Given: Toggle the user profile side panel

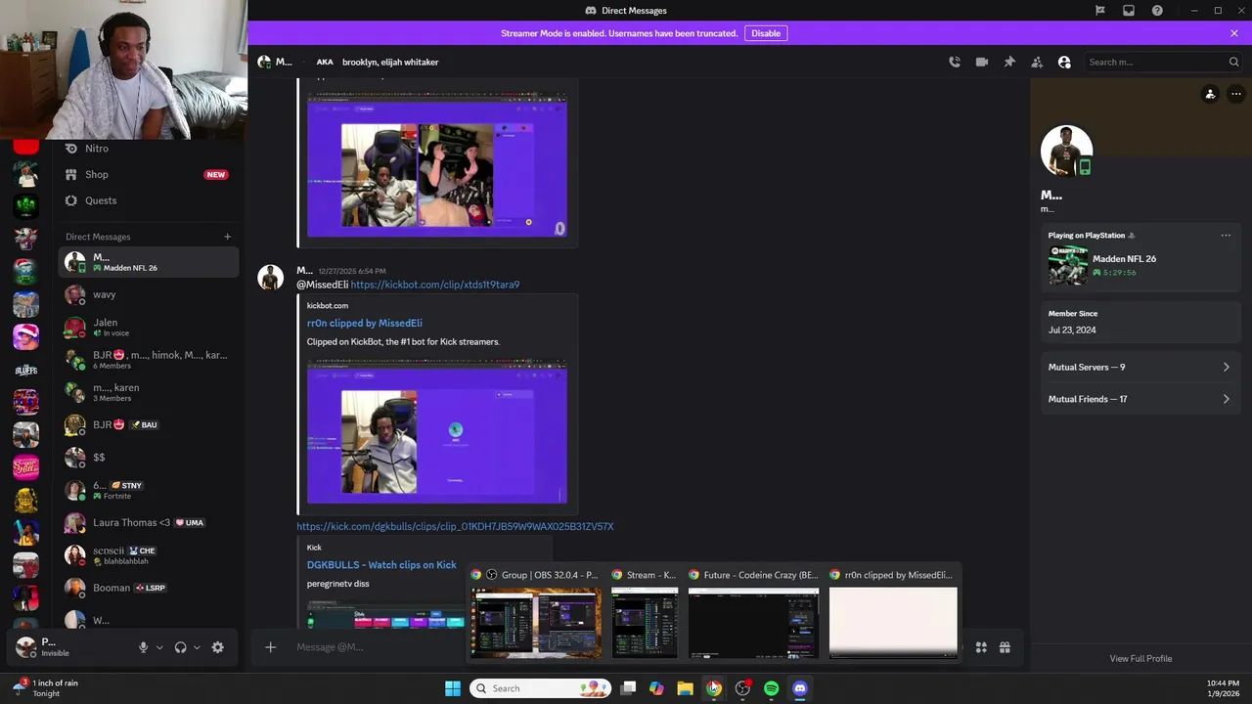Looking at the screenshot, I should point(1064,62).
